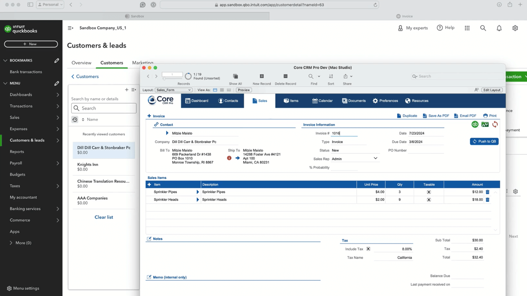This screenshot has height=296, width=527.
Task: Switch to the Contacts tab
Action: (x=228, y=101)
